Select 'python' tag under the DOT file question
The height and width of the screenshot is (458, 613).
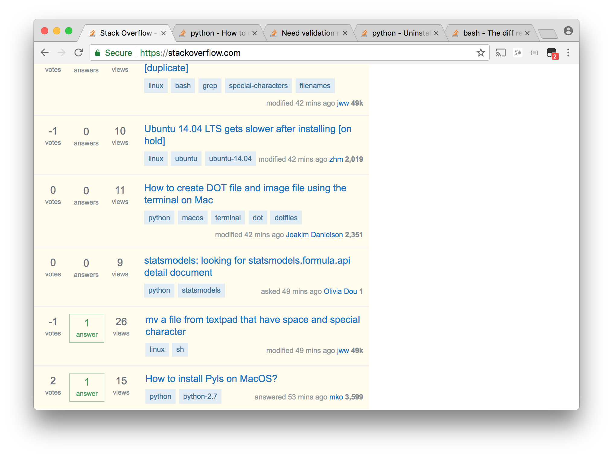click(159, 218)
